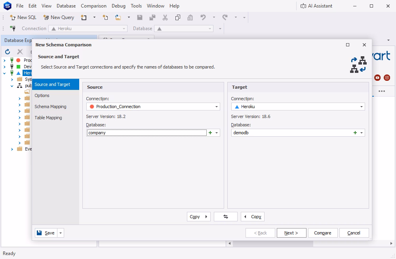Maximize the New Schema Comparison dialog
396x259 pixels.
coord(348,45)
